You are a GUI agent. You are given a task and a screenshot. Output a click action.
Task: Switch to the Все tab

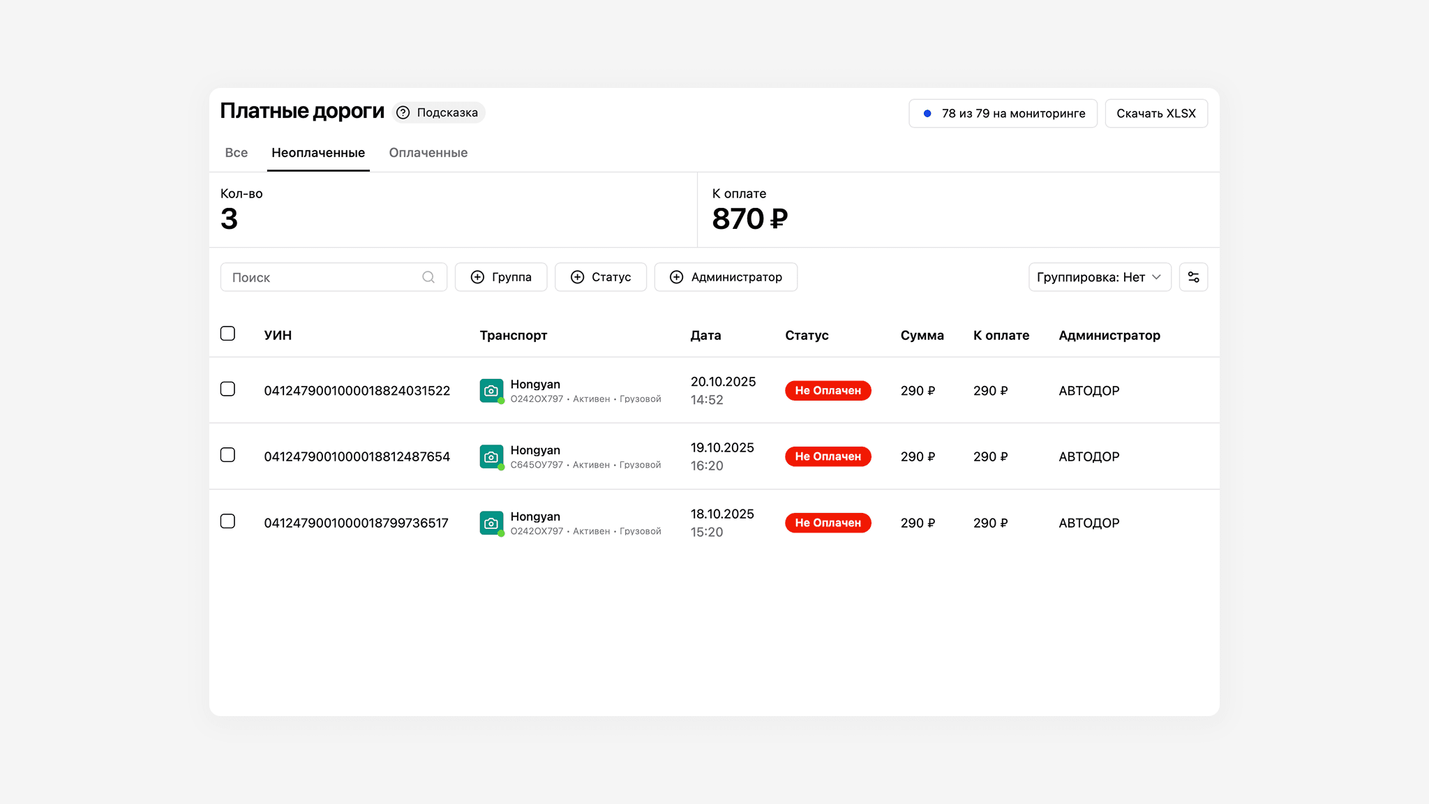tap(236, 153)
